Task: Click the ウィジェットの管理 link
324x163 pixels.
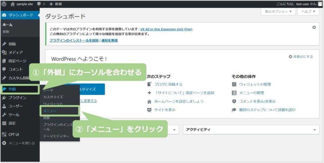Action: click(x=255, y=84)
